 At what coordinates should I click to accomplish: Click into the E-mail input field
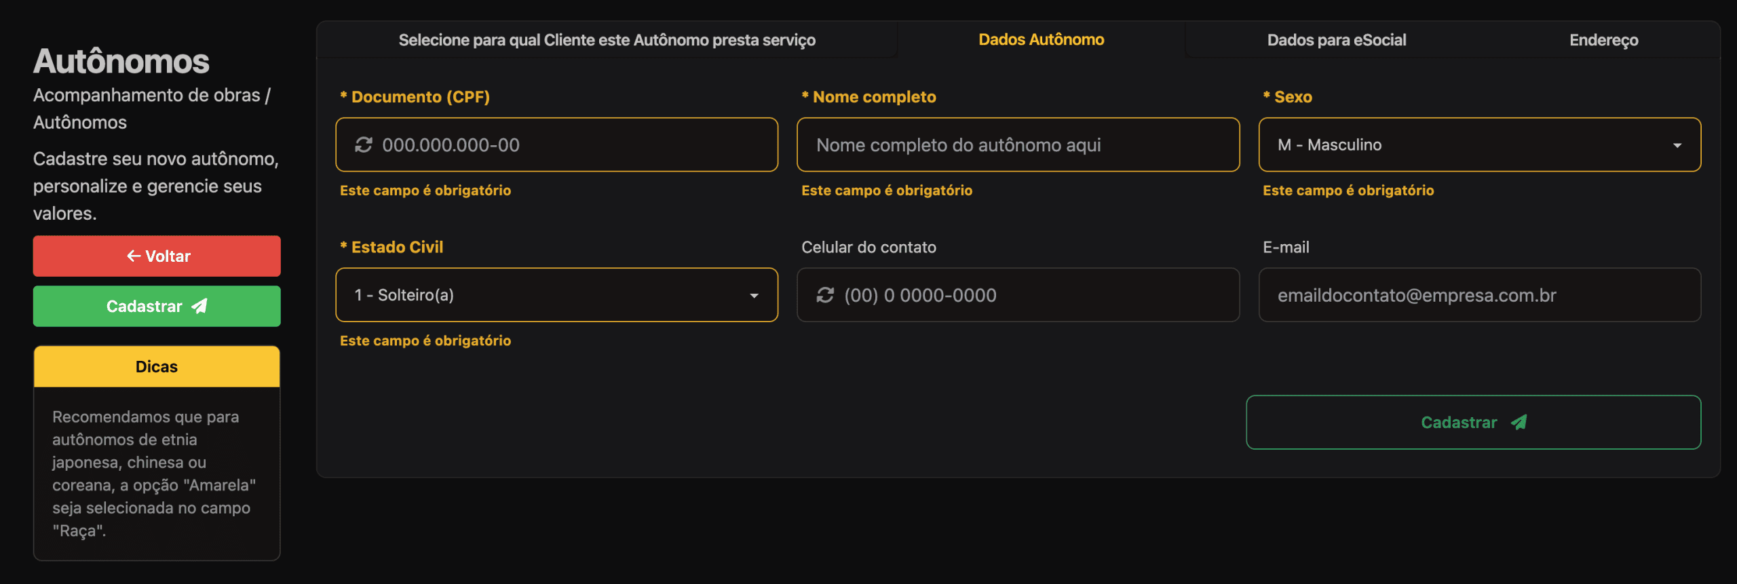click(x=1479, y=295)
